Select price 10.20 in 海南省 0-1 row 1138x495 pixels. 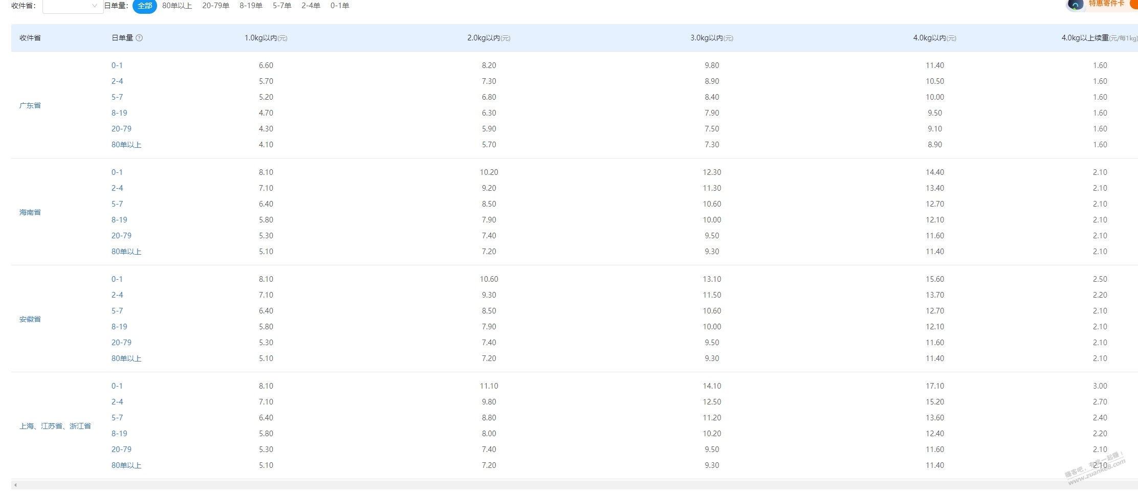tap(489, 172)
